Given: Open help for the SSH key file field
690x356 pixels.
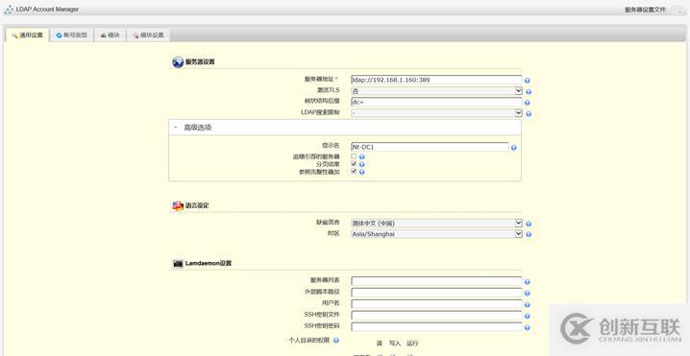Looking at the screenshot, I should 528,316.
